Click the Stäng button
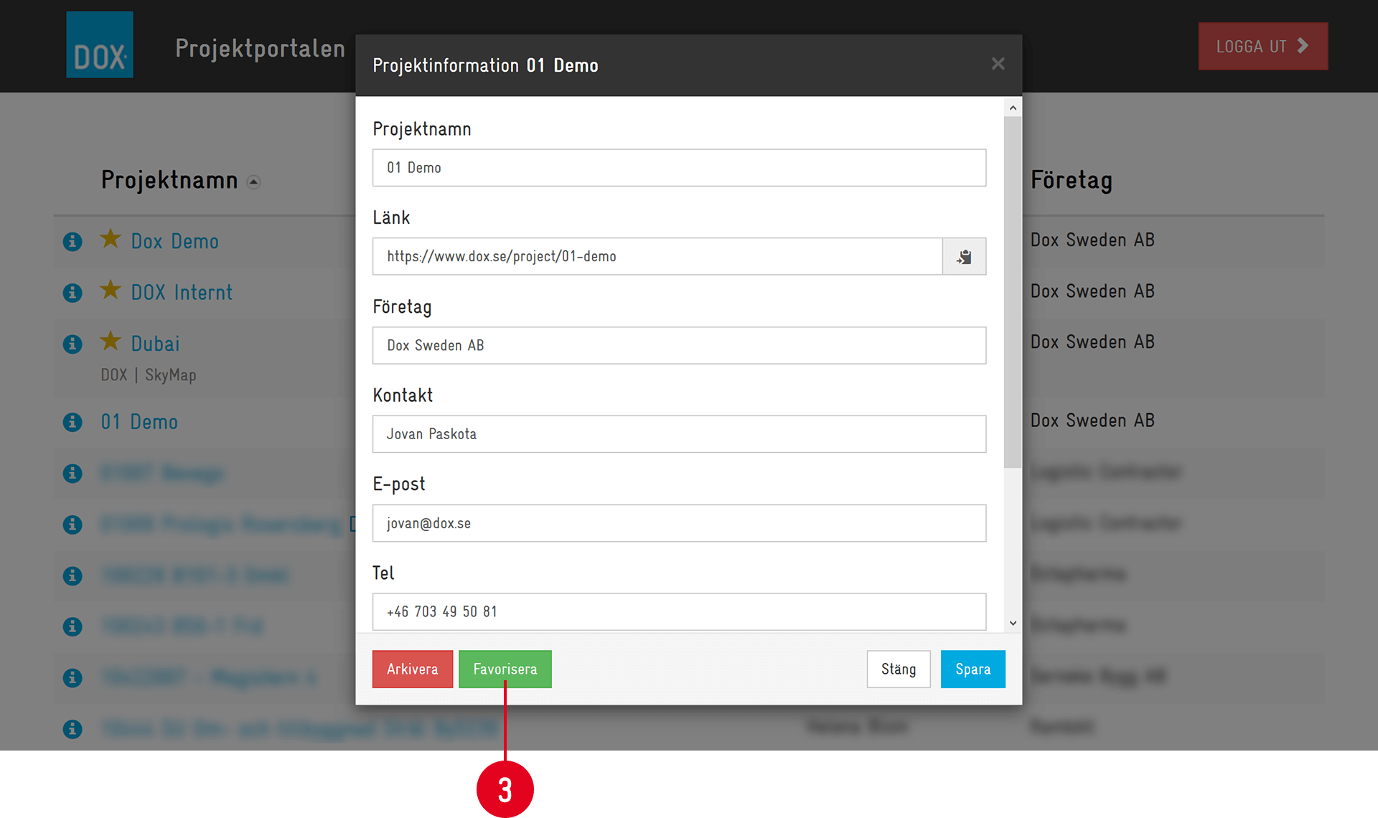Image resolution: width=1378 pixels, height=818 pixels. [x=899, y=669]
